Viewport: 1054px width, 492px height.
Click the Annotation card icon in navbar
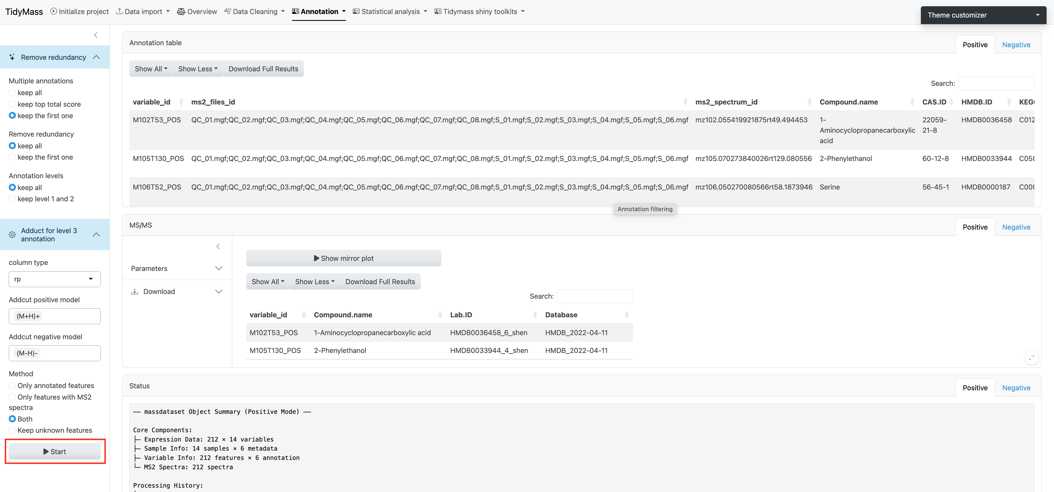[295, 12]
